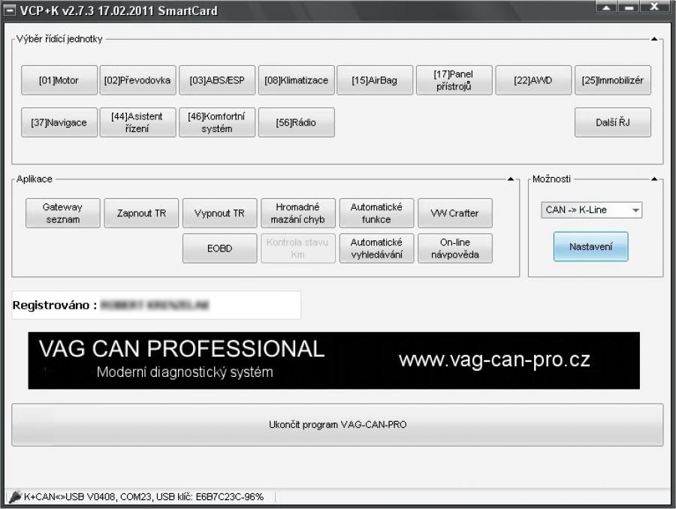The width and height of the screenshot is (676, 509).
Task: Open the [15]AirBag control unit
Action: coord(375,80)
